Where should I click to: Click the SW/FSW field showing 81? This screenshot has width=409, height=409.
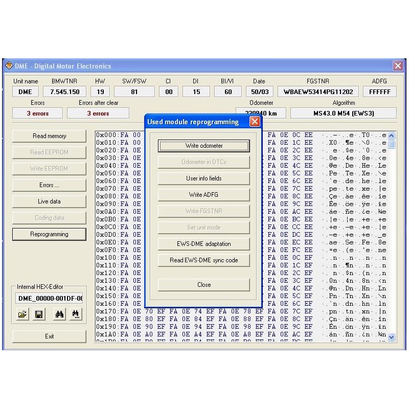pos(134,92)
